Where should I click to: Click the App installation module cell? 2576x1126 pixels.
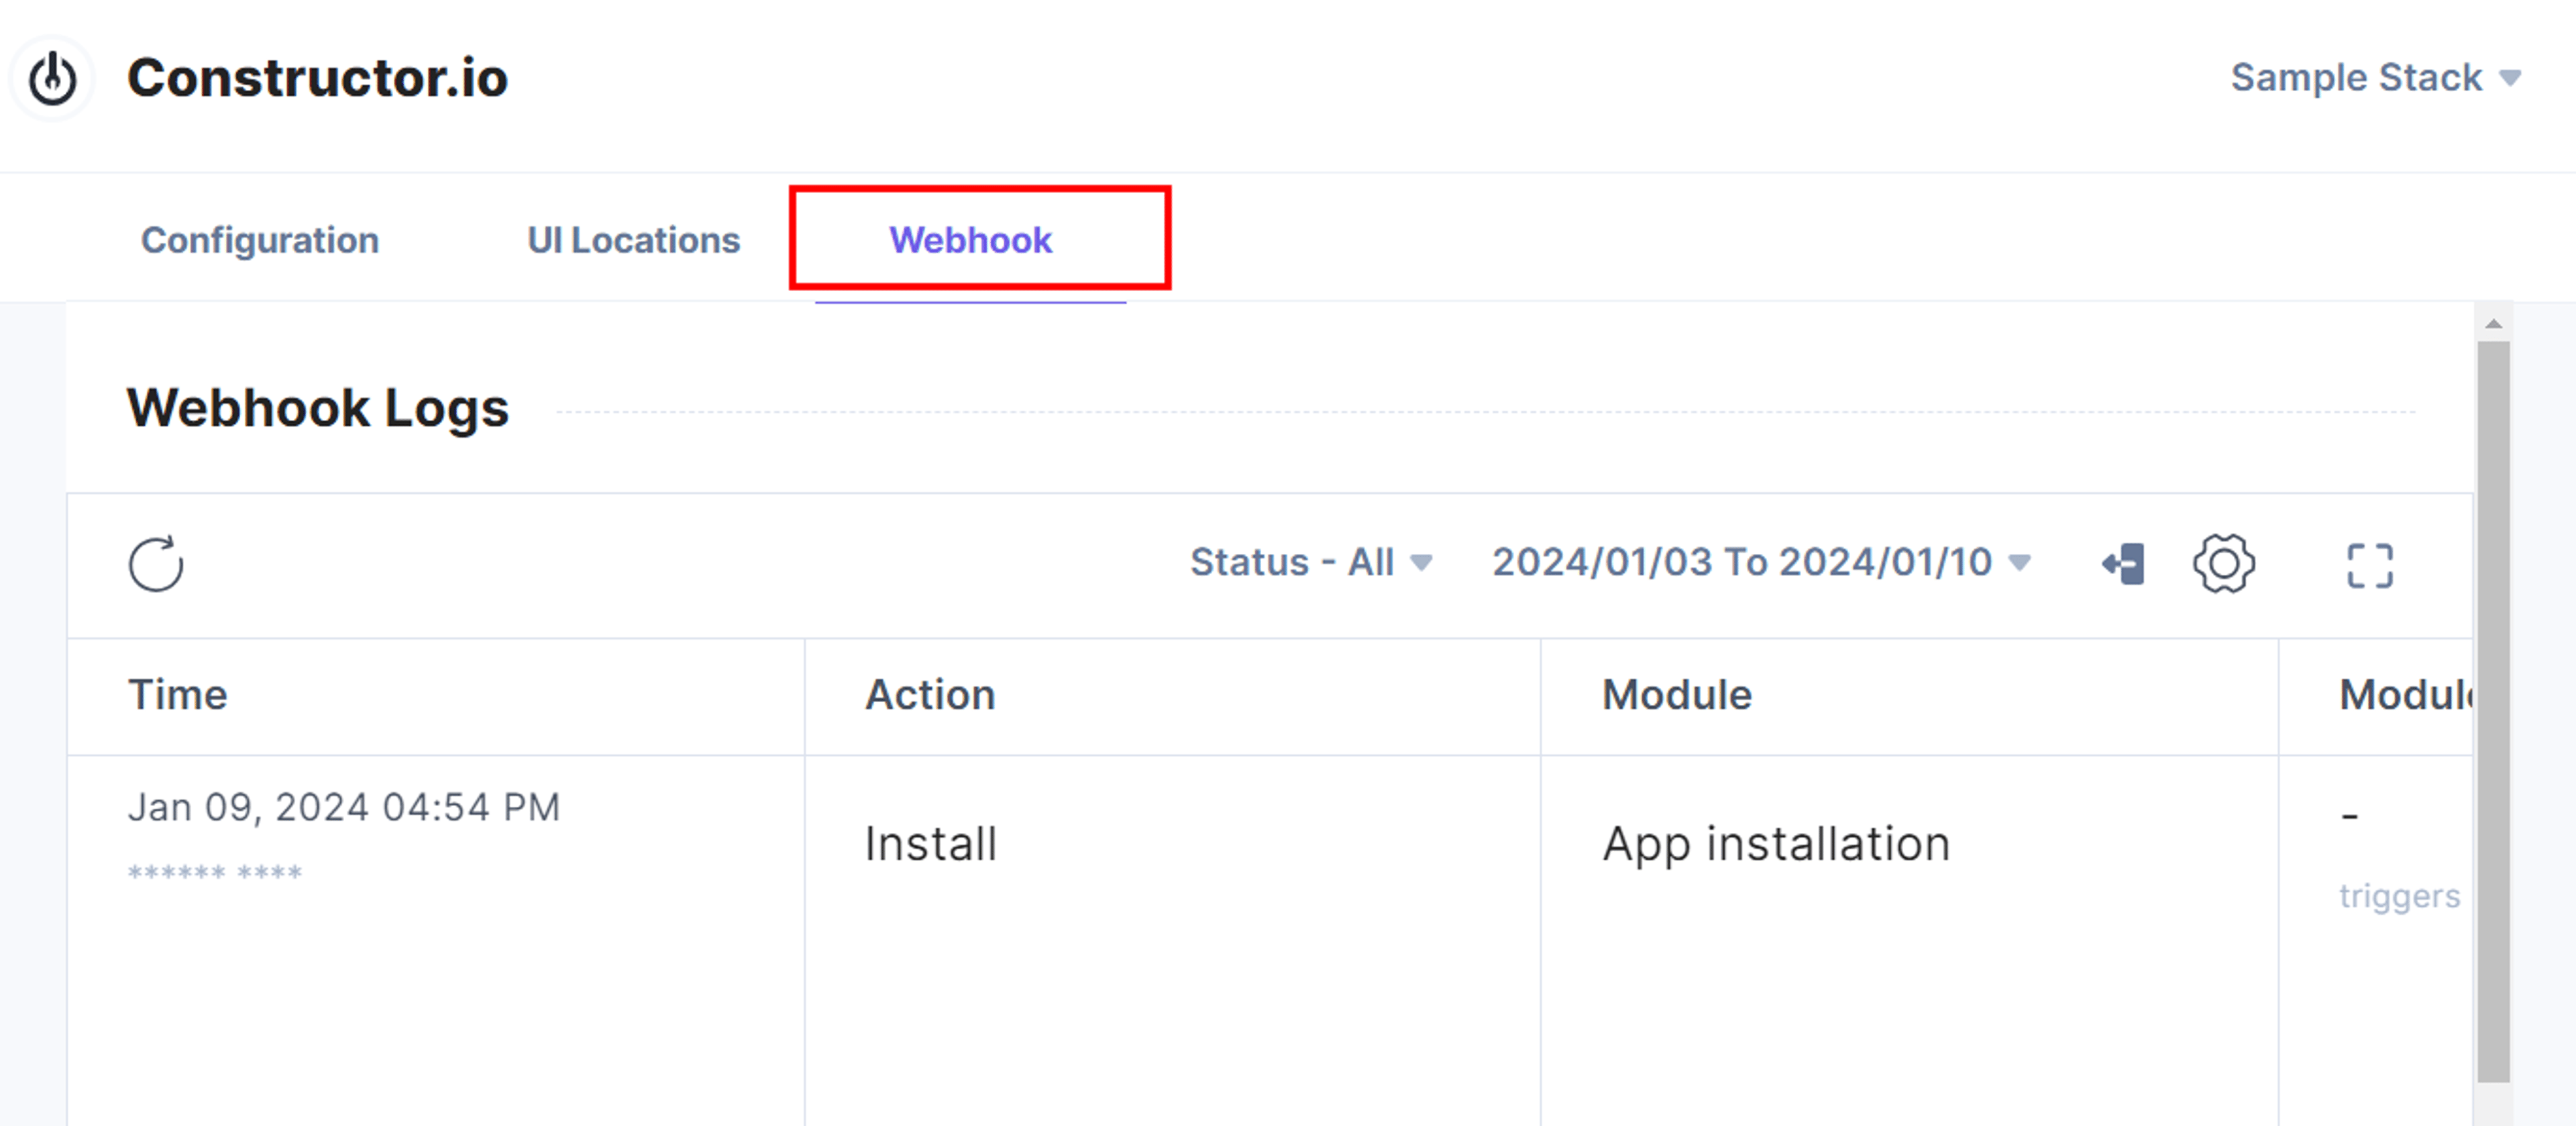tap(1776, 844)
